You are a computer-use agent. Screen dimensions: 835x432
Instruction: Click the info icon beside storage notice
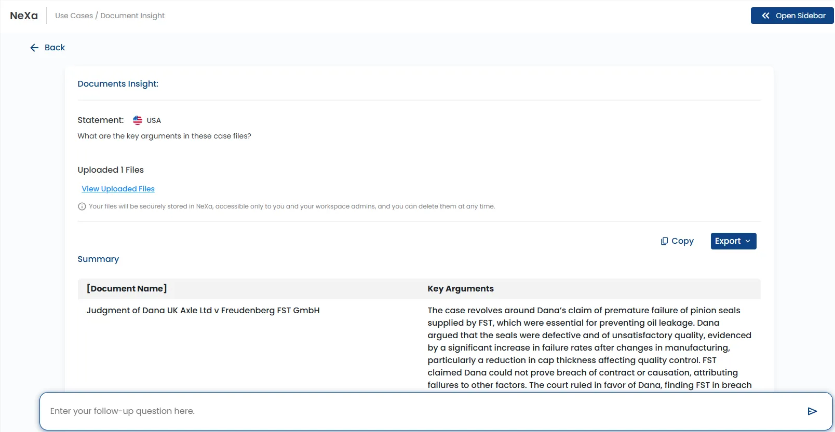click(x=82, y=206)
